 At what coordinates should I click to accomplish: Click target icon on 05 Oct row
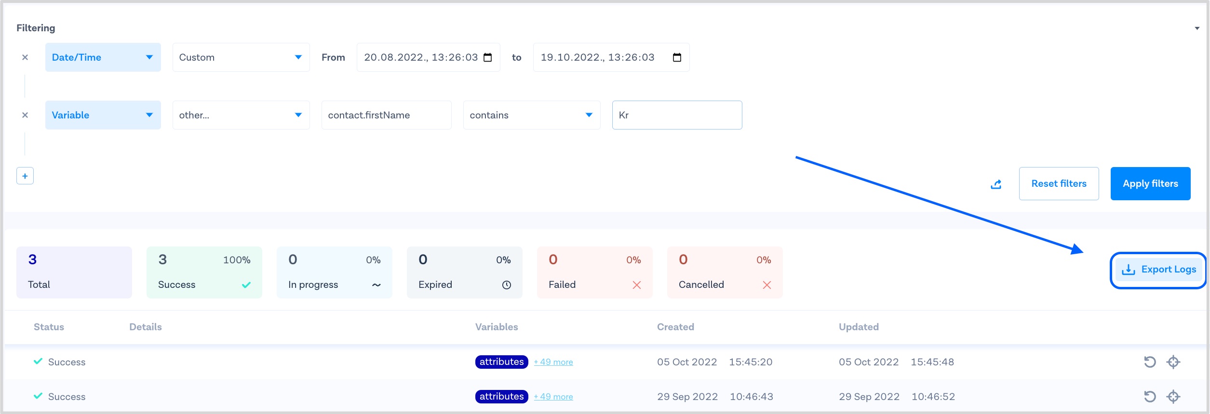(x=1173, y=362)
